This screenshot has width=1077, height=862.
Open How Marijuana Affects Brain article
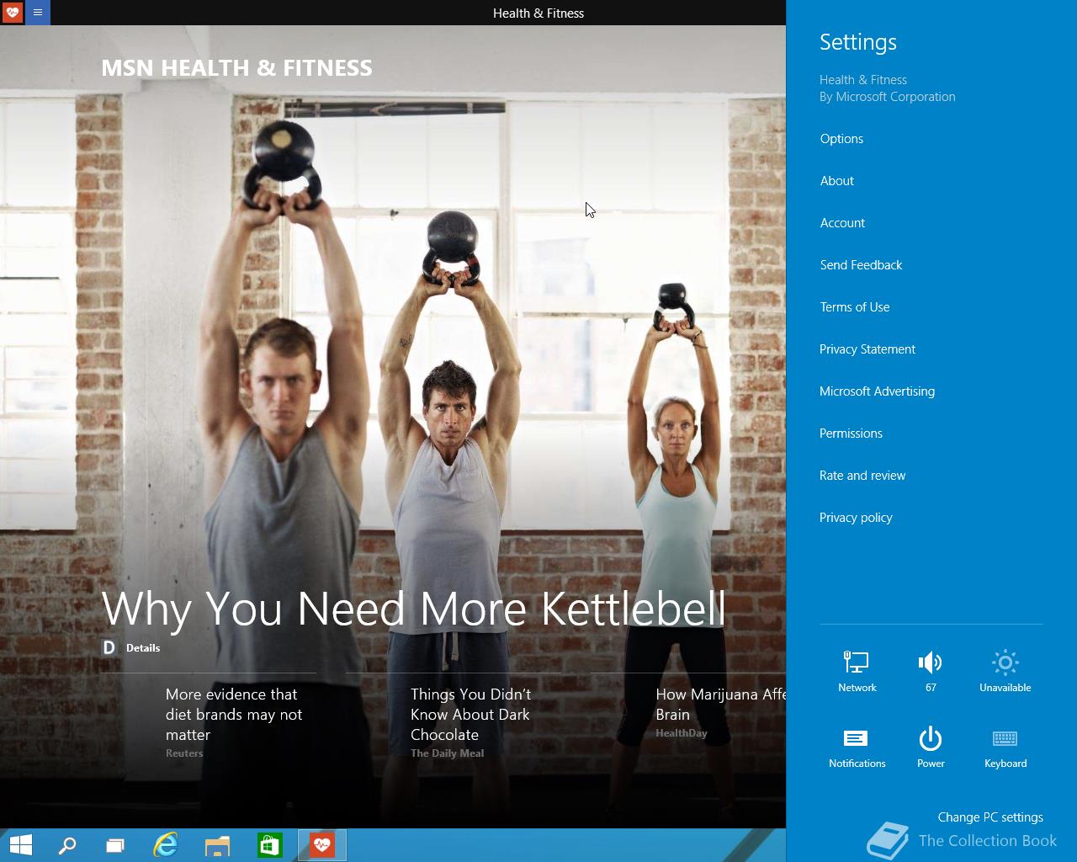[x=720, y=705]
